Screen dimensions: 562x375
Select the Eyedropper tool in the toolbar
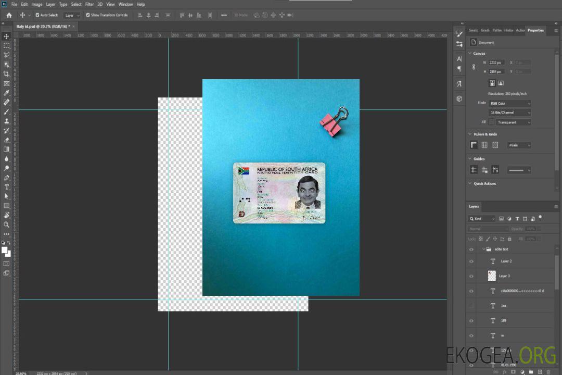tap(7, 93)
